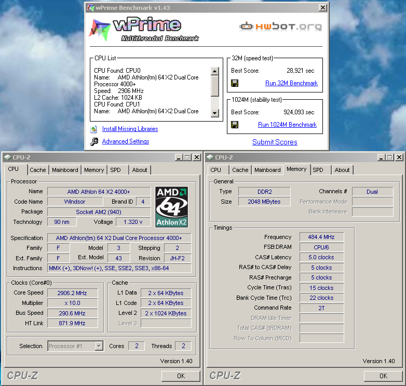The height and width of the screenshot is (386, 406).
Task: Select Memory tab in right CPU-Z
Action: (296, 169)
